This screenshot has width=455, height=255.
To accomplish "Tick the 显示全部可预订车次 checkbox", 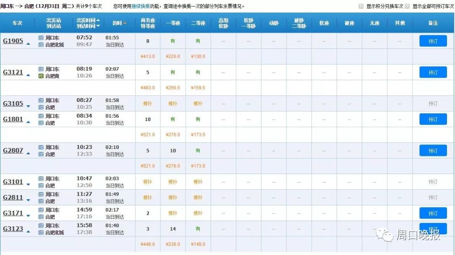I will click(407, 6).
